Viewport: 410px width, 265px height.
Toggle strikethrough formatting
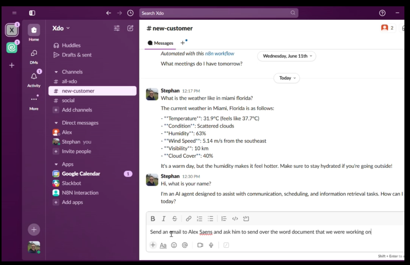click(x=174, y=219)
